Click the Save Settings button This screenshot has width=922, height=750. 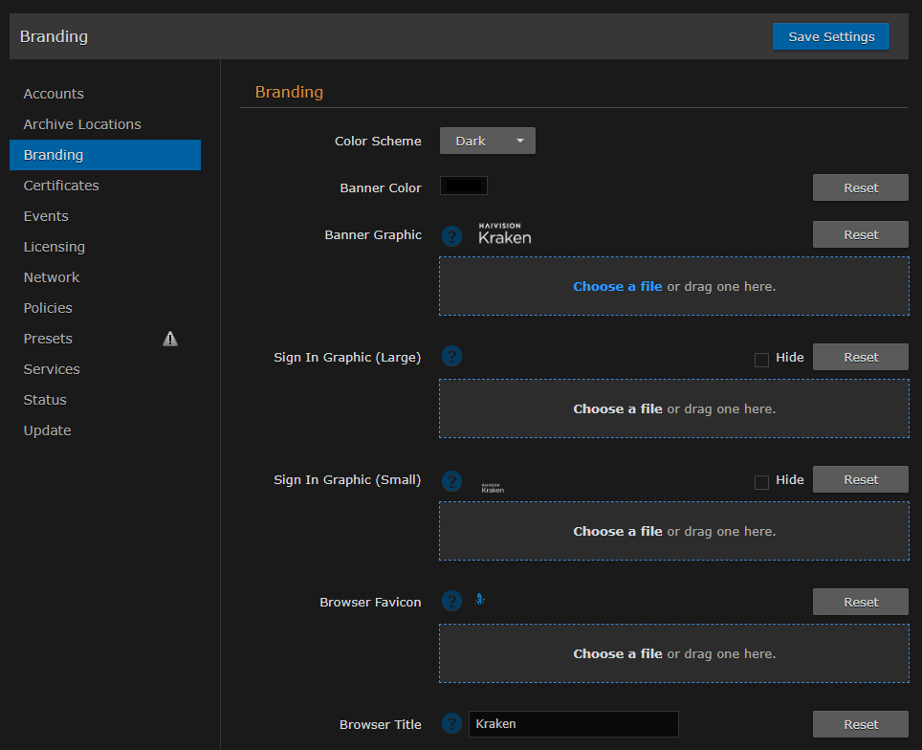(830, 36)
